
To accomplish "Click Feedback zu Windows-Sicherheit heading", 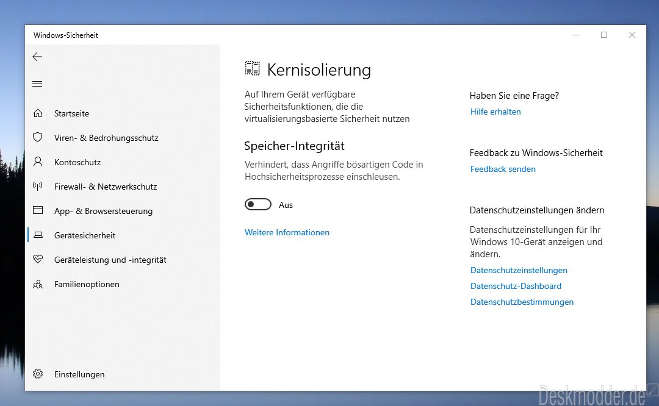I will [536, 153].
